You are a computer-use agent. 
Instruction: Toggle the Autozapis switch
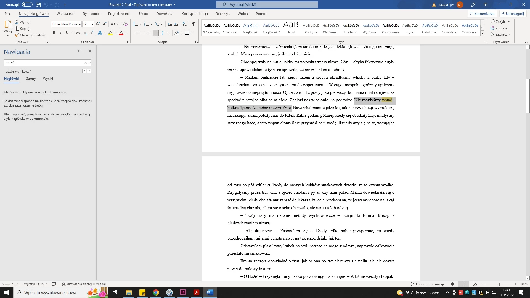(27, 4)
